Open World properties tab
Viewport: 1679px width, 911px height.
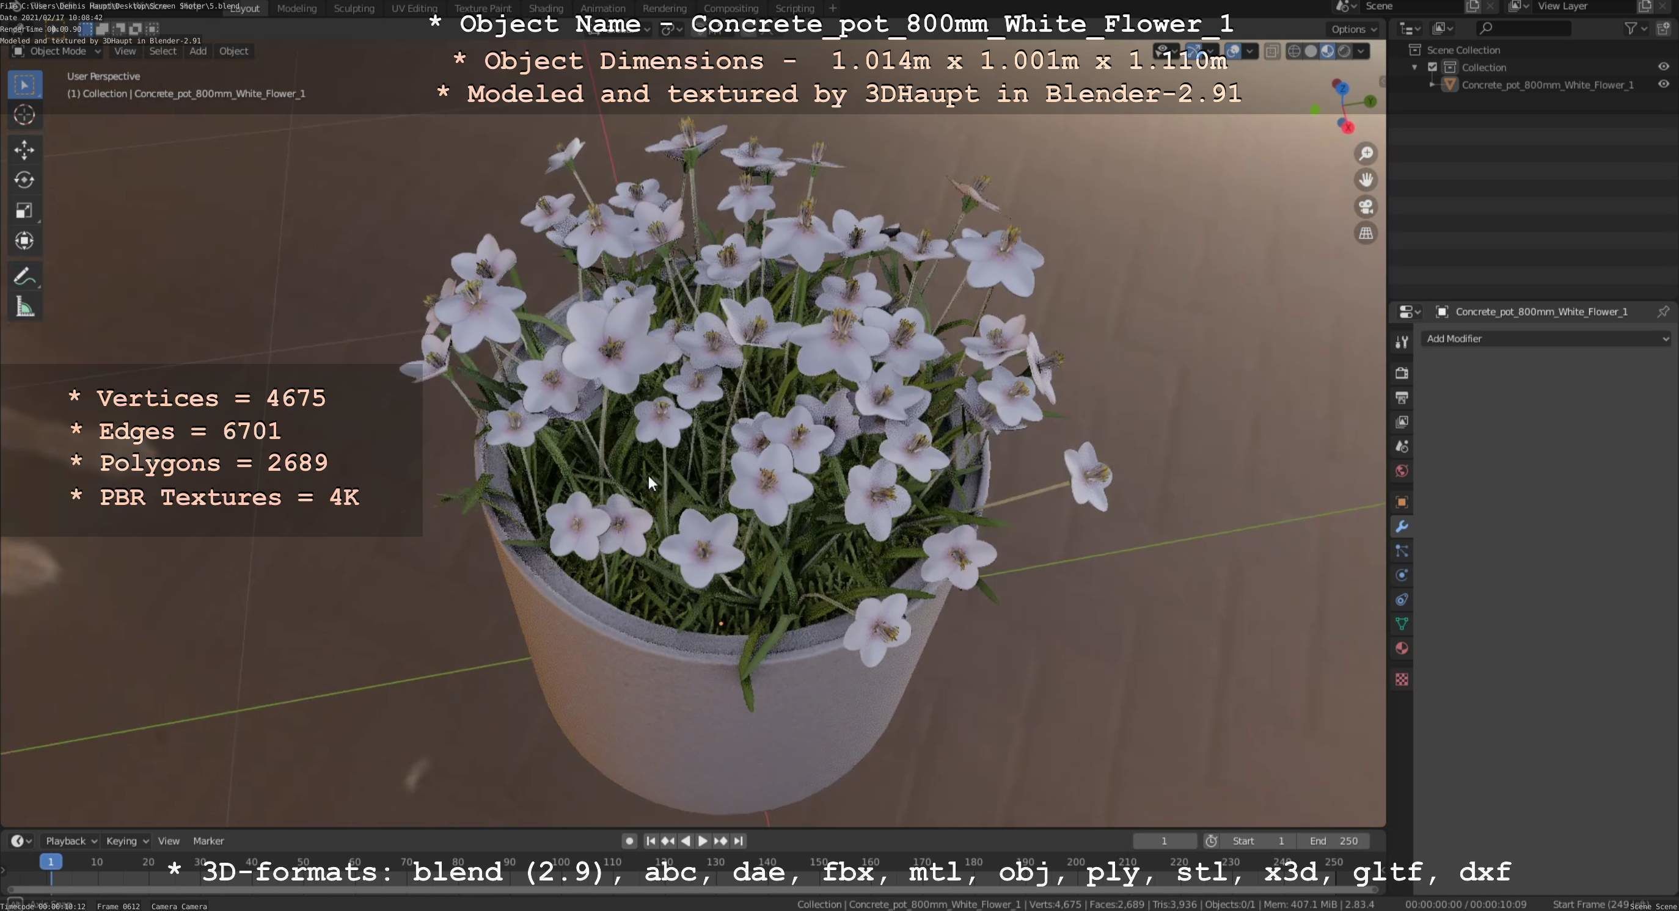tap(1402, 471)
